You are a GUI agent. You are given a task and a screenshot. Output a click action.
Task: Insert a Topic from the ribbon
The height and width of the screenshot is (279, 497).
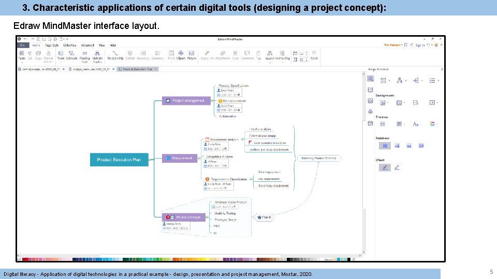(61, 55)
